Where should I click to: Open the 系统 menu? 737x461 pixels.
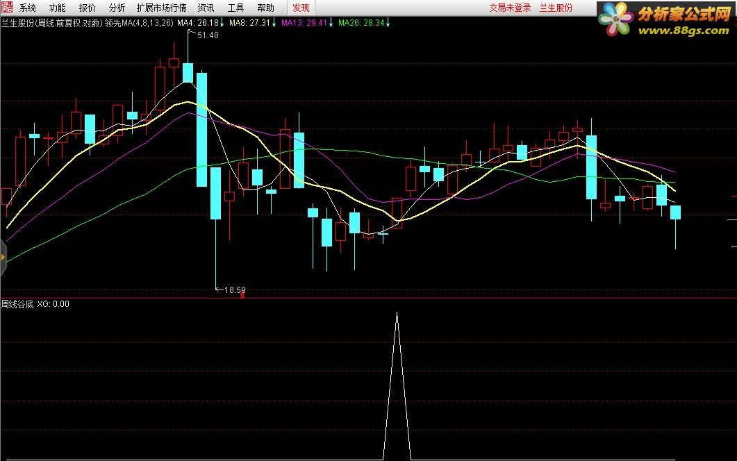coord(28,8)
